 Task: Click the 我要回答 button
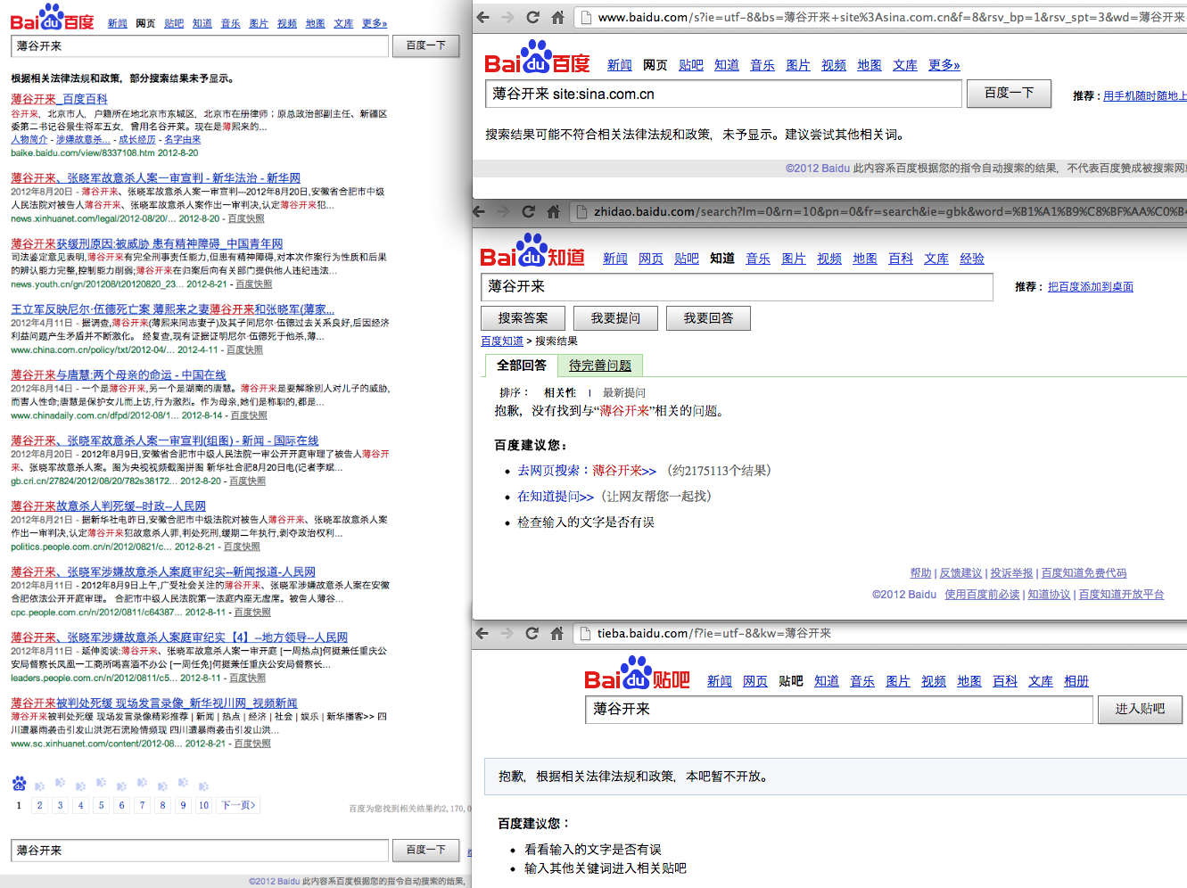pyautogui.click(x=708, y=318)
